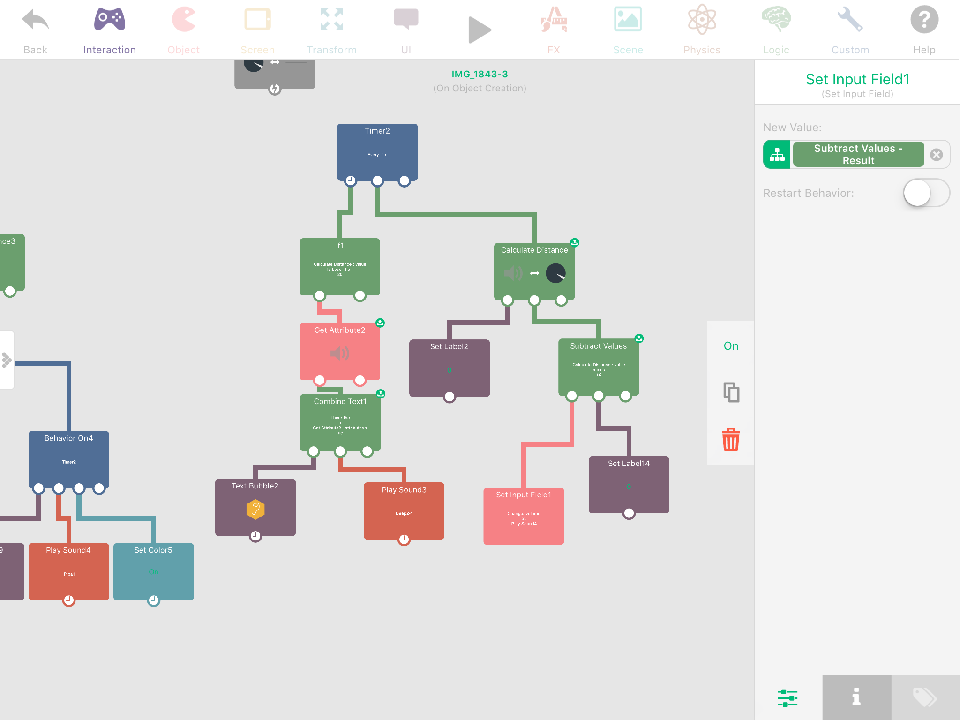
Task: Switch to the info tab
Action: (856, 697)
